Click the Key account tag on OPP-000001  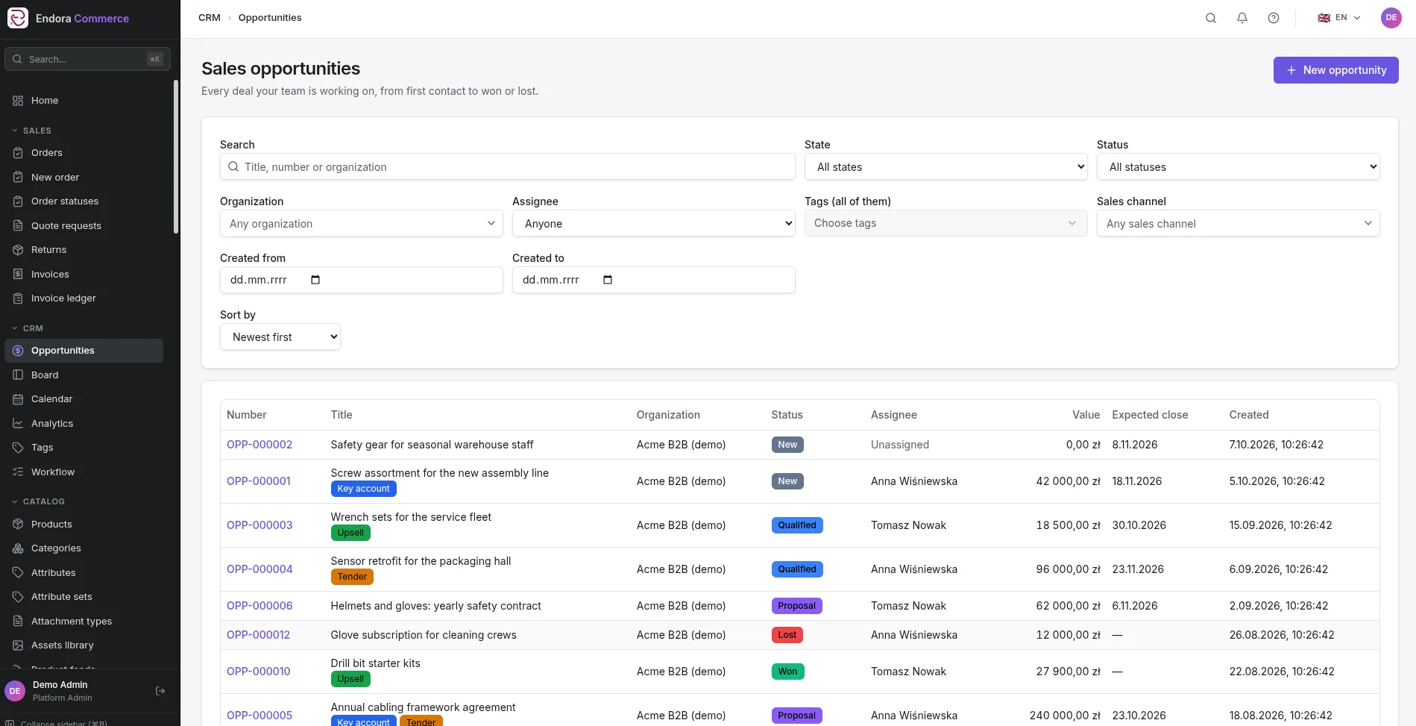[x=363, y=489]
